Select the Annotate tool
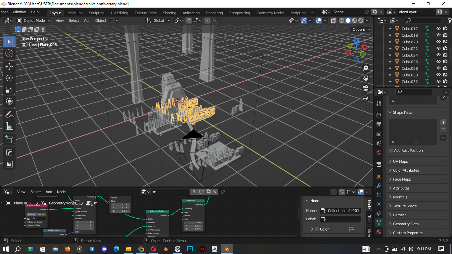The height and width of the screenshot is (254, 452). [9, 115]
